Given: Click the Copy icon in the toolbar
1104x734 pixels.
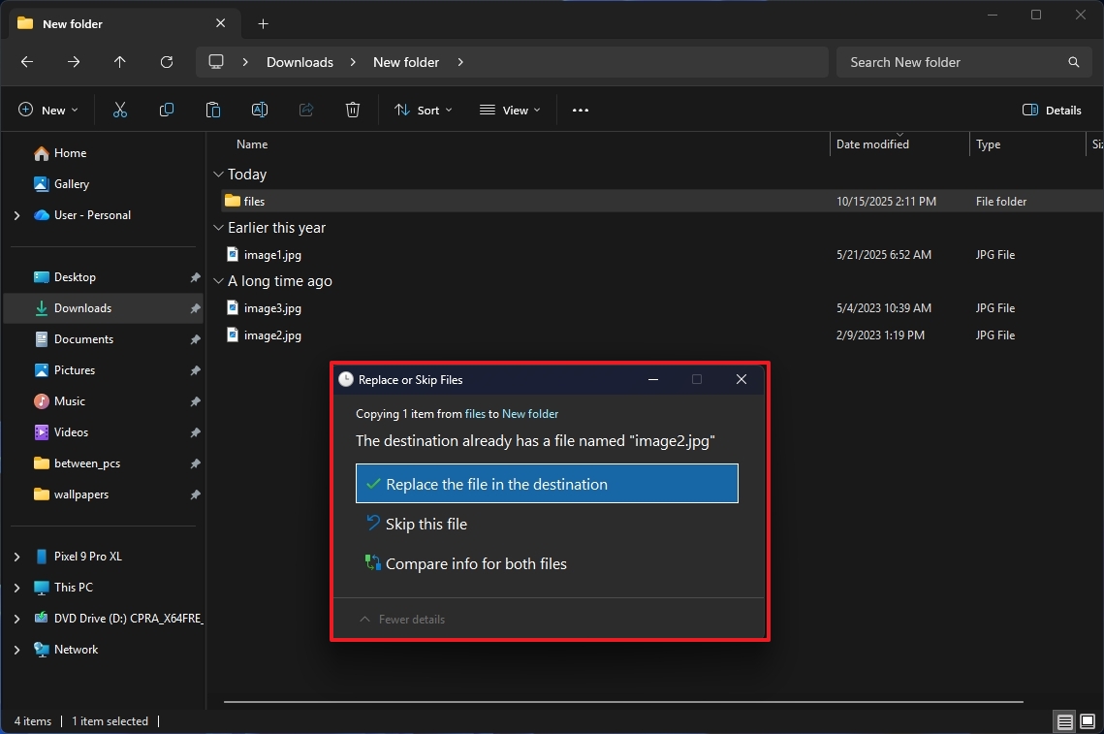Looking at the screenshot, I should click(x=166, y=110).
